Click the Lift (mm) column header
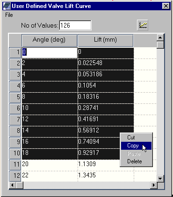 point(106,40)
